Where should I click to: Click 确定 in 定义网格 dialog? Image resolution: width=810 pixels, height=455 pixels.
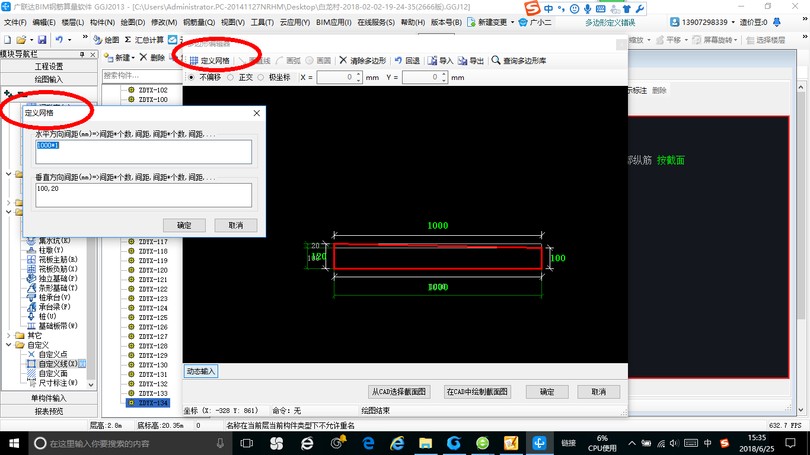click(184, 225)
